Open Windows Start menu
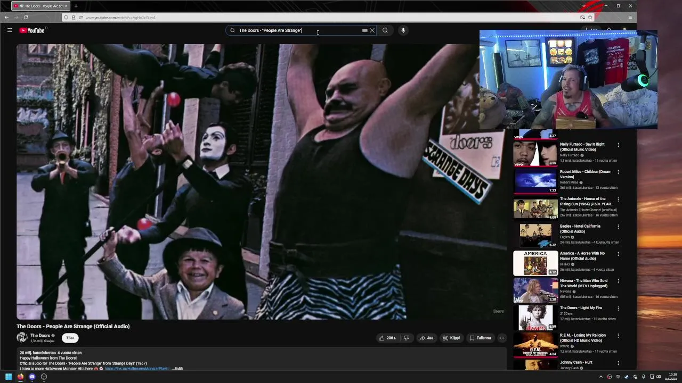The width and height of the screenshot is (682, 383). tap(9, 377)
